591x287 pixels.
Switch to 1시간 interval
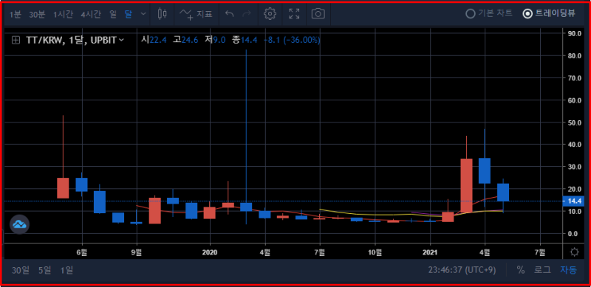tap(63, 14)
